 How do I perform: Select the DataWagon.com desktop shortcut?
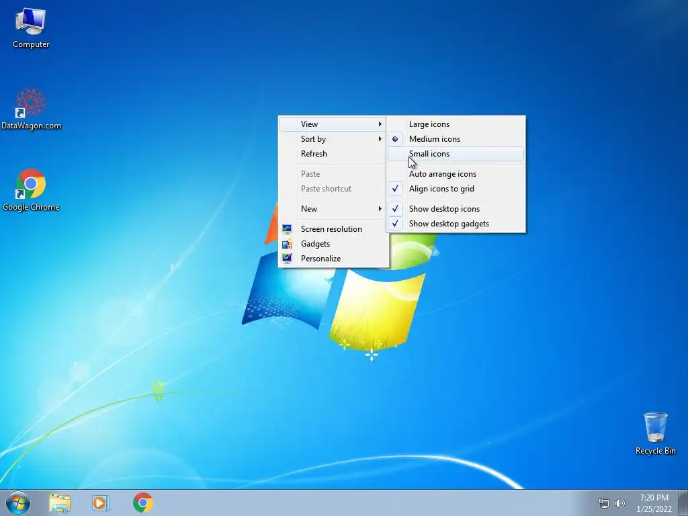[31, 109]
